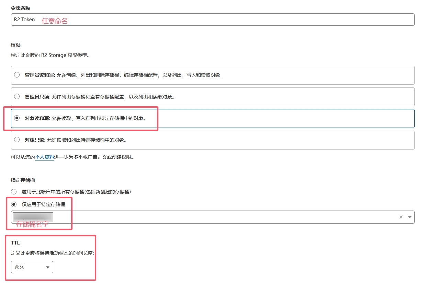Expand the bucket selector dropdown arrow
The width and height of the screenshot is (428, 286).
pyautogui.click(x=409, y=217)
